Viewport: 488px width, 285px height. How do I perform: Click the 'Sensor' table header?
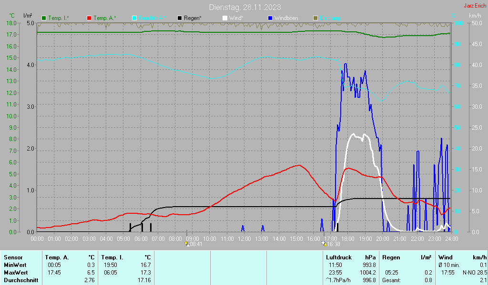[13, 257]
